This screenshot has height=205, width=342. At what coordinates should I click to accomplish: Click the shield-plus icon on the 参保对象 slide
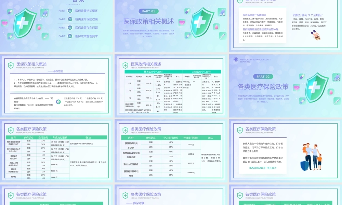tap(125, 195)
